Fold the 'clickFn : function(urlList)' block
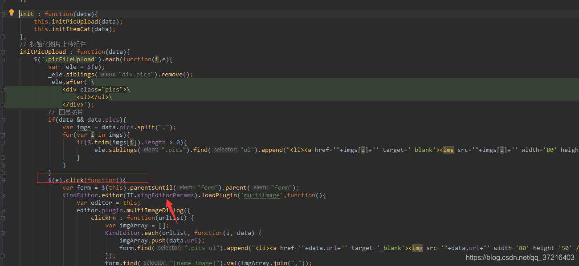Screen dimensions: 579x266 pos(3,218)
